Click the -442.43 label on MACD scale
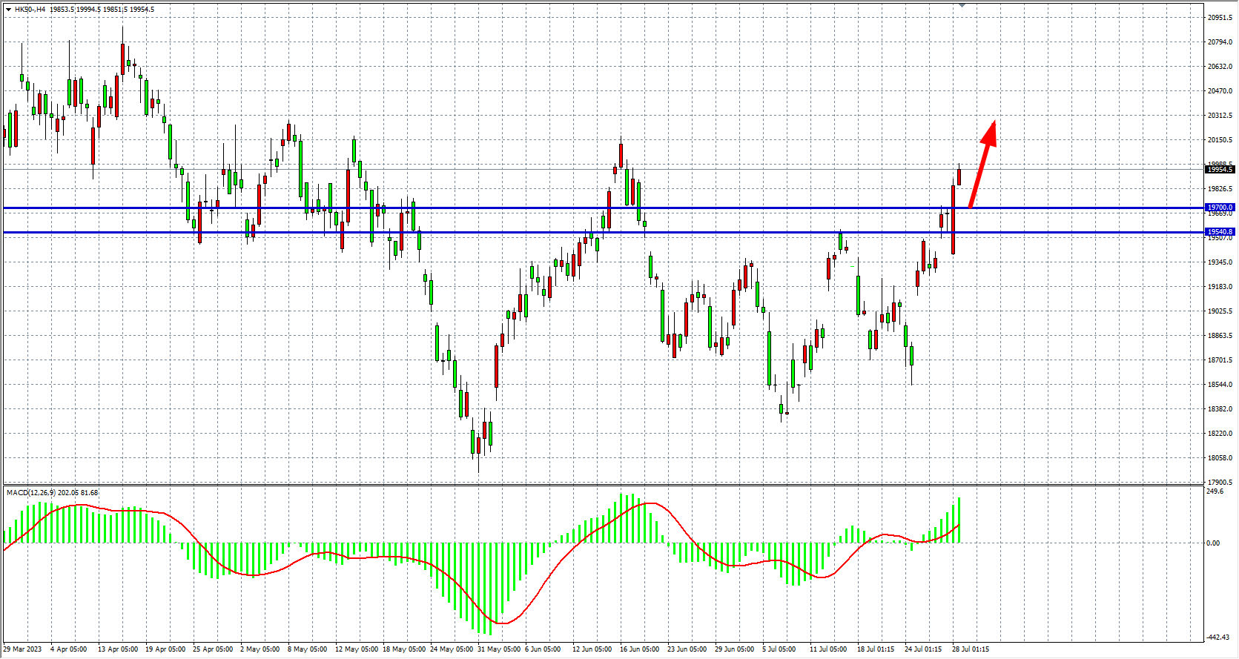The width and height of the screenshot is (1239, 659). point(1217,638)
